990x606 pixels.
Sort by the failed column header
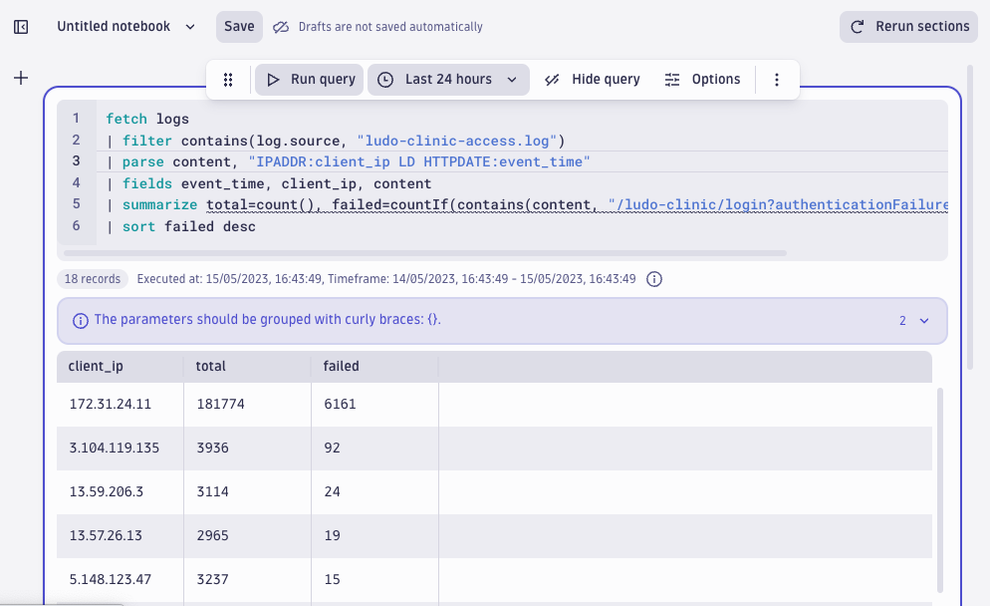pyautogui.click(x=341, y=366)
